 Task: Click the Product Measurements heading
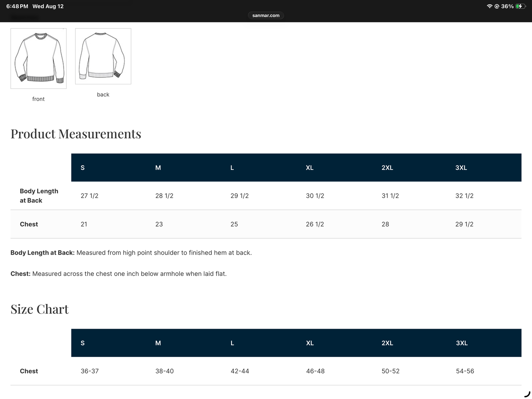[x=76, y=134]
